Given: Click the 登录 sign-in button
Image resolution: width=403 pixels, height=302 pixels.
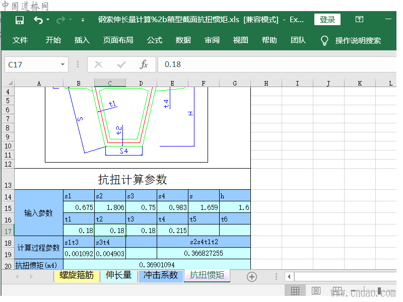Looking at the screenshot, I should [x=327, y=19].
